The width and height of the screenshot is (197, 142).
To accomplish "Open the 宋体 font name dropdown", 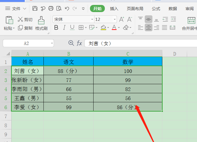I will (x=92, y=19).
